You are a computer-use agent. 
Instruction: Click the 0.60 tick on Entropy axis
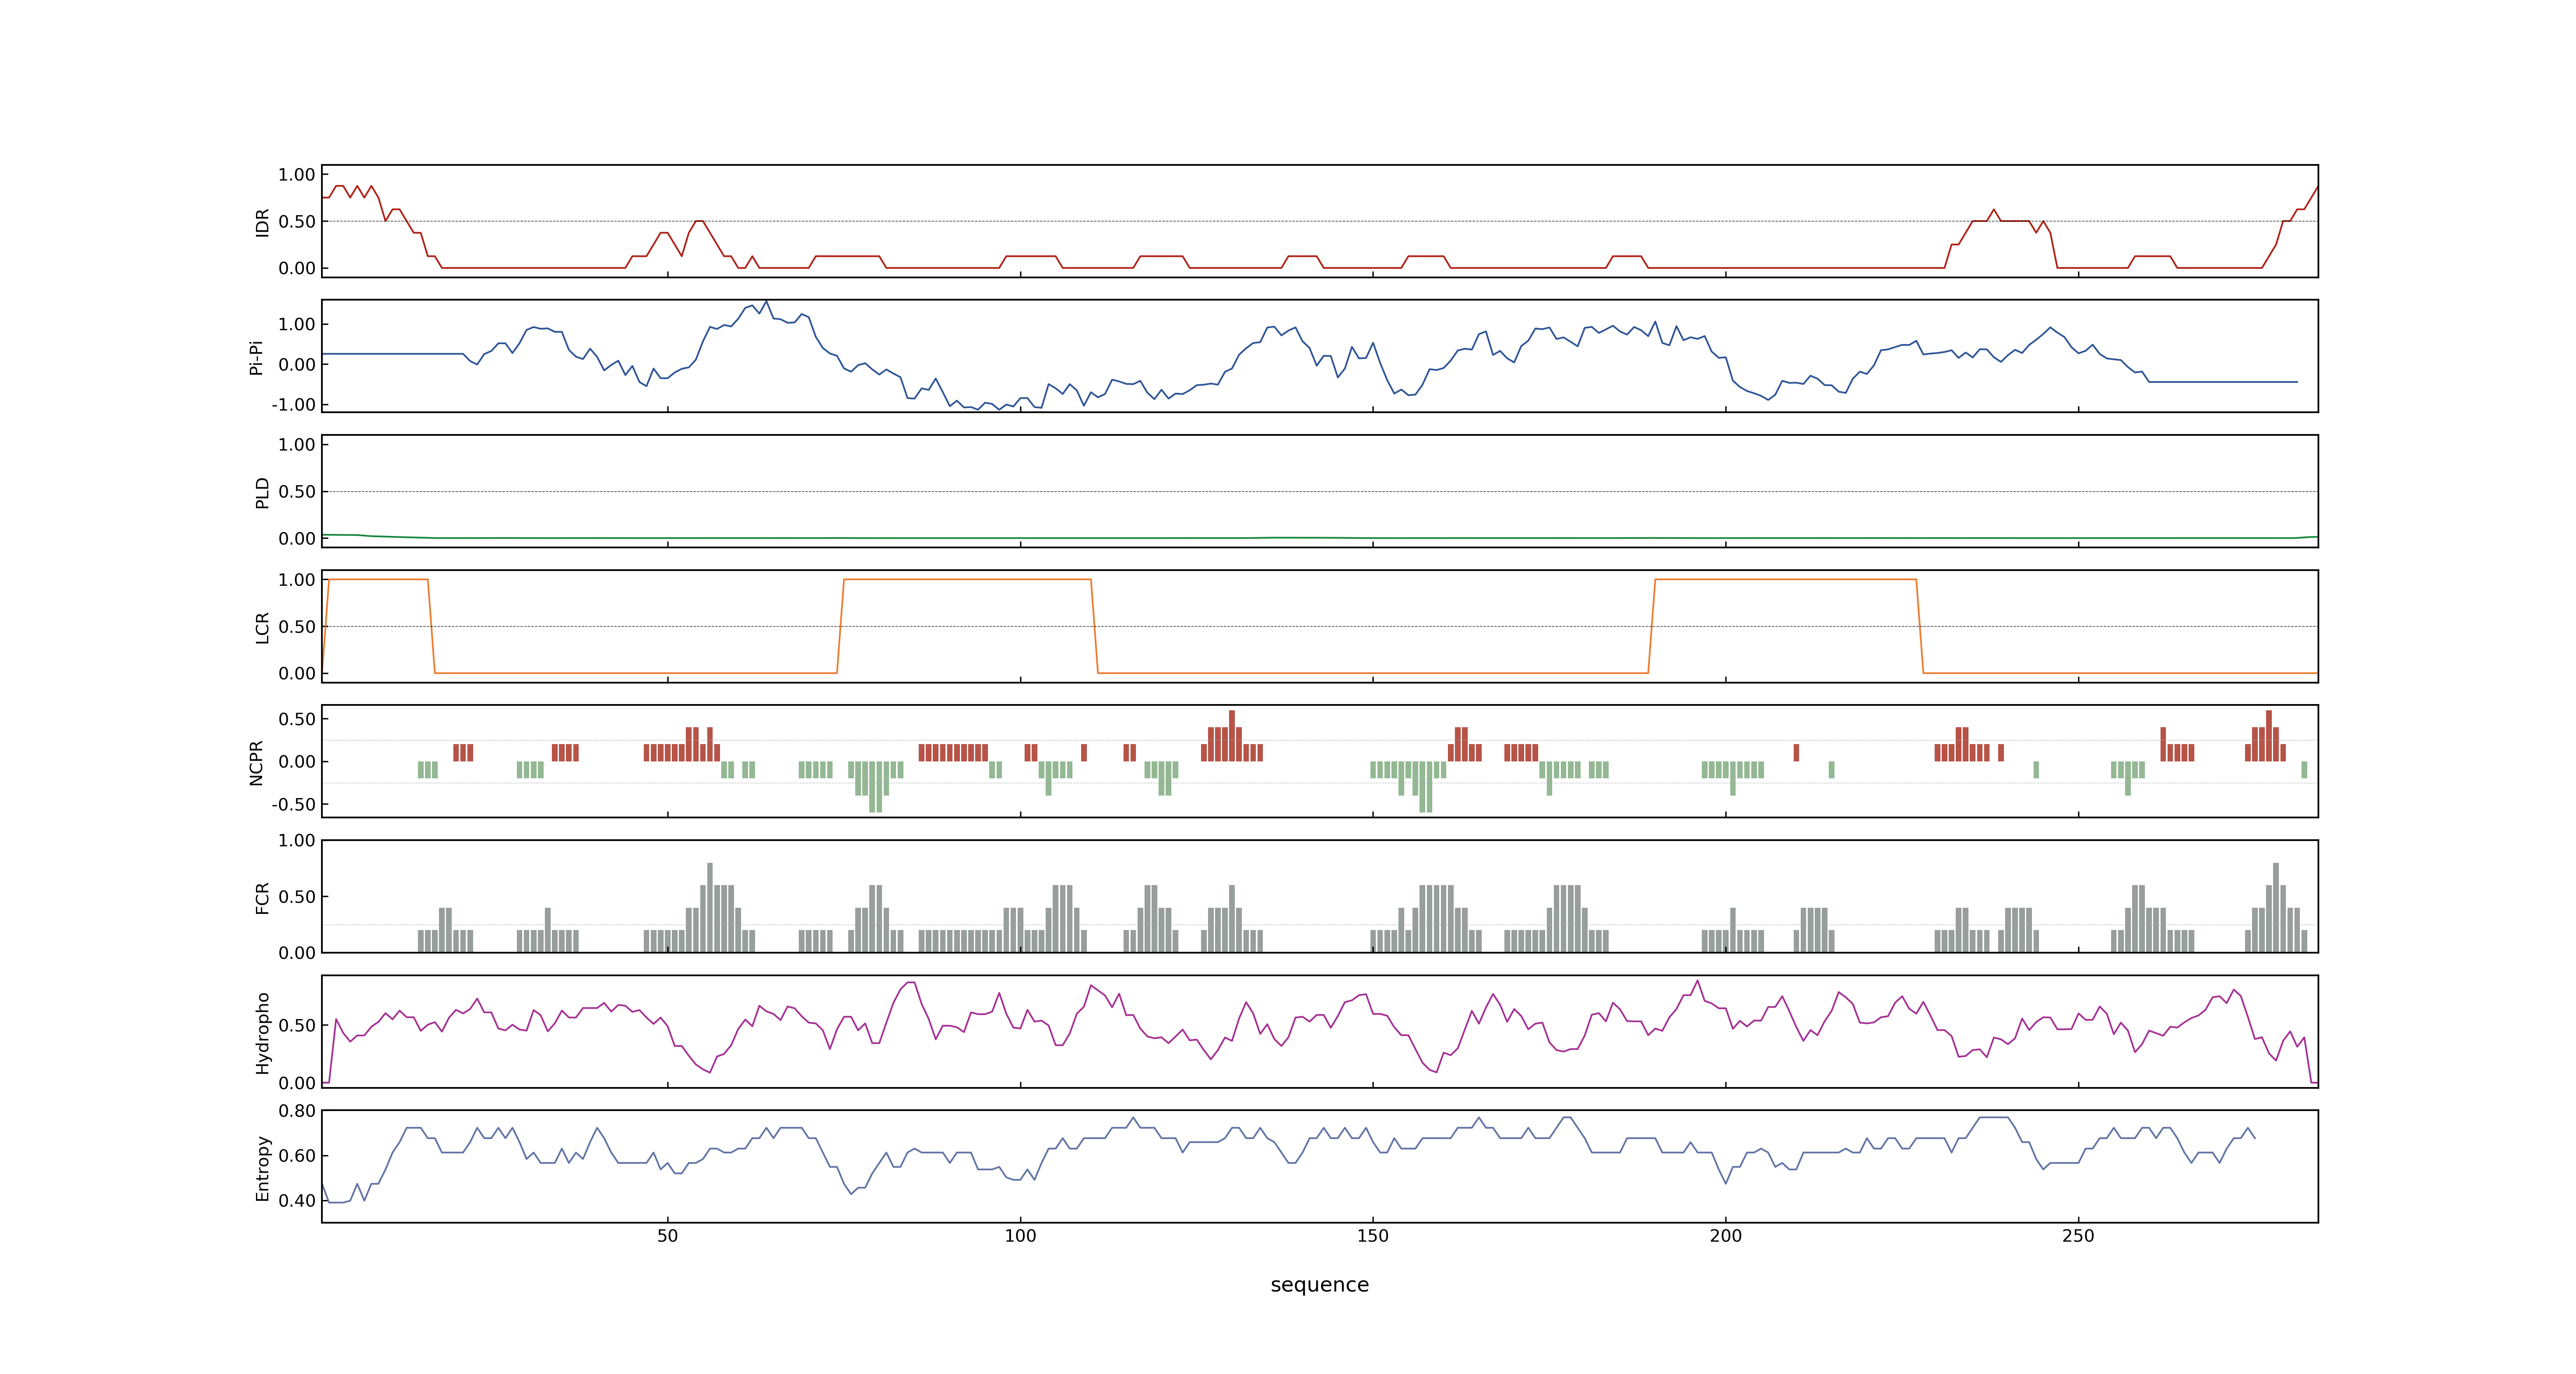pos(297,1155)
